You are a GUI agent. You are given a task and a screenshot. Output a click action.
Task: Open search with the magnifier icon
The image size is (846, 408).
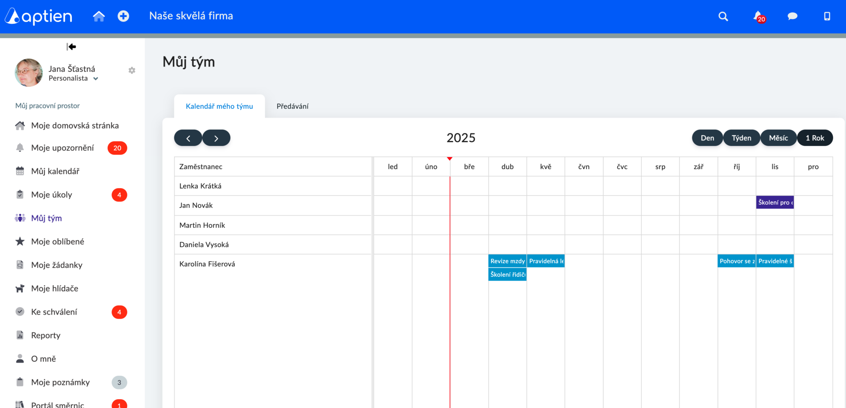723,16
